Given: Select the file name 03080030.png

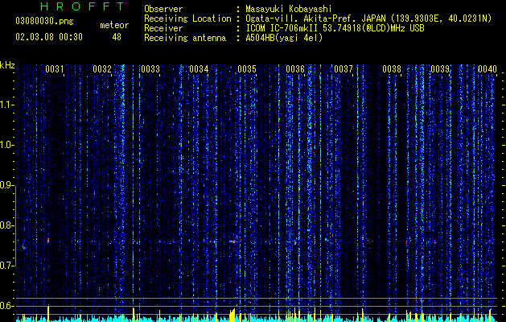Looking at the screenshot, I should [x=44, y=21].
